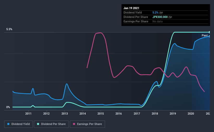Click the blue Dividend Yield legend dot
The width and height of the screenshot is (214, 132).
pos(8,124)
